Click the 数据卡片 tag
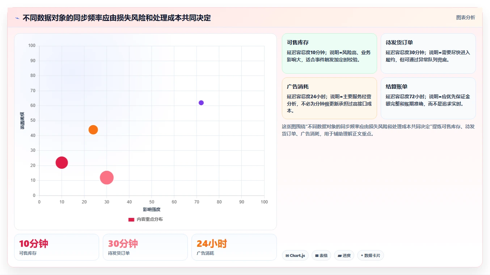Viewport: 490px width, 275px height. click(370, 255)
